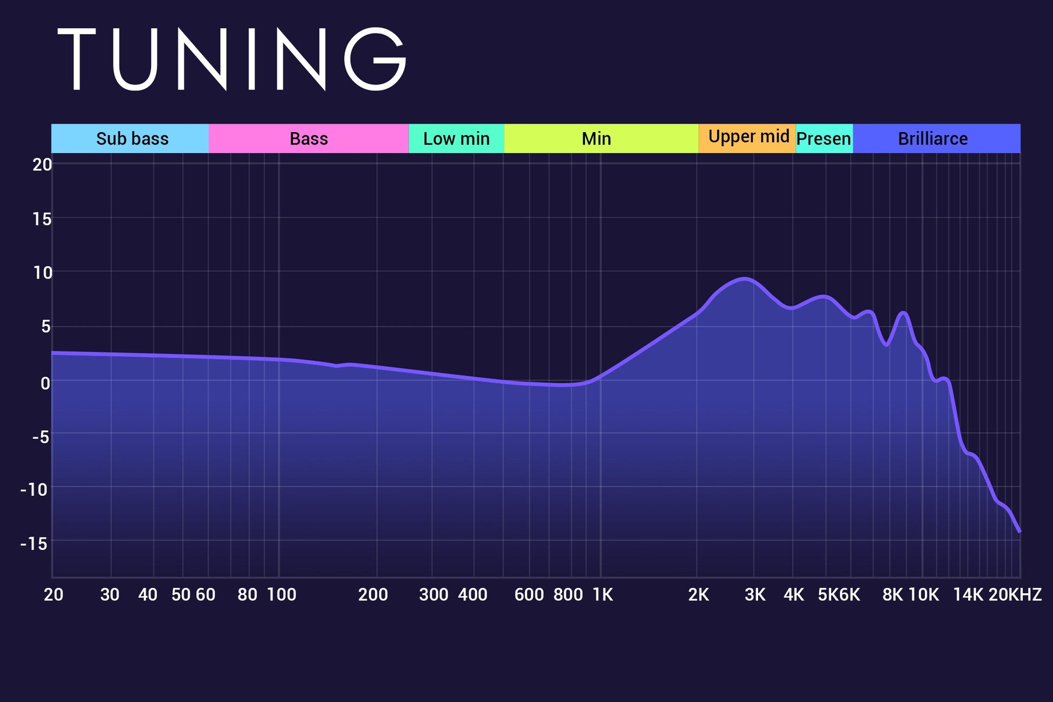Click the curve's highest peak near 3K
Screen dimensions: 1053x702
745,279
